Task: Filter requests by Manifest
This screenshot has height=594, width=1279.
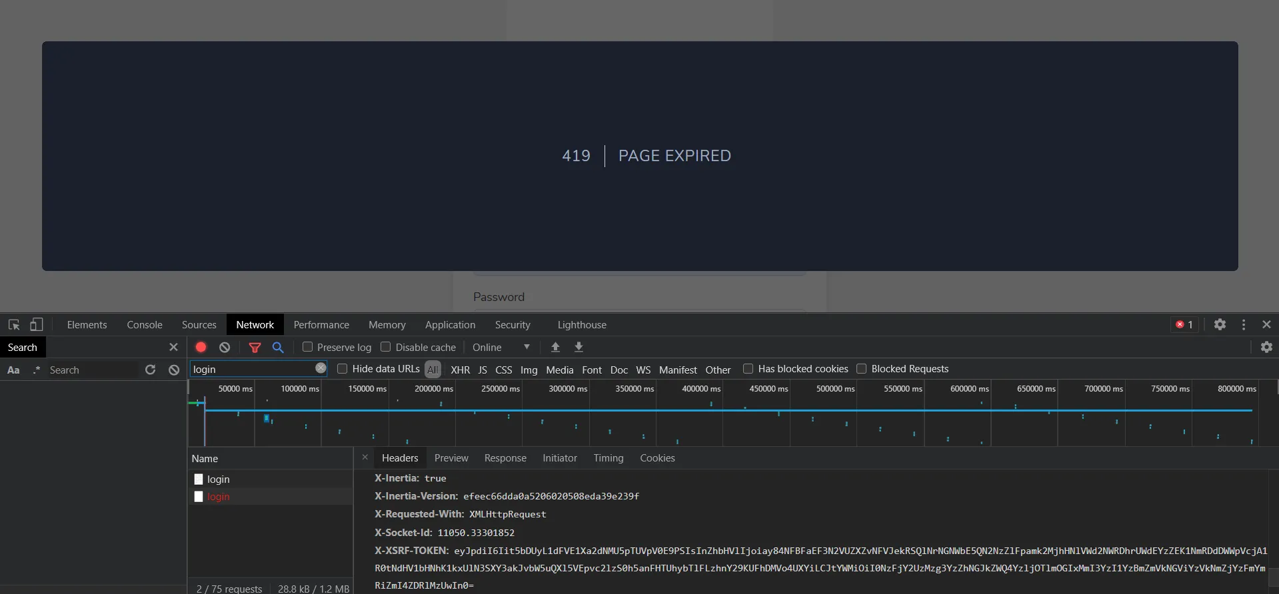Action: [x=678, y=370]
